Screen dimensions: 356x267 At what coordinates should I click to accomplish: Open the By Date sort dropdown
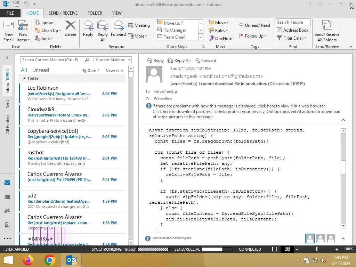pos(91,71)
